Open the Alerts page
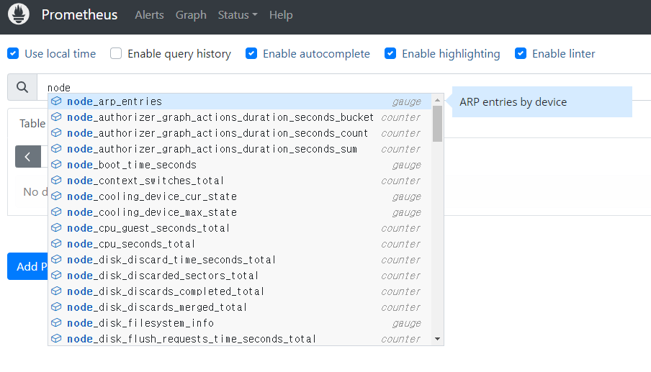Image resolution: width=651 pixels, height=372 pixels. 150,15
